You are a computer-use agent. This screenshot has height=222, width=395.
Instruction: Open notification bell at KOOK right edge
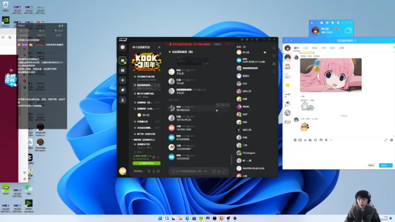click(x=274, y=47)
